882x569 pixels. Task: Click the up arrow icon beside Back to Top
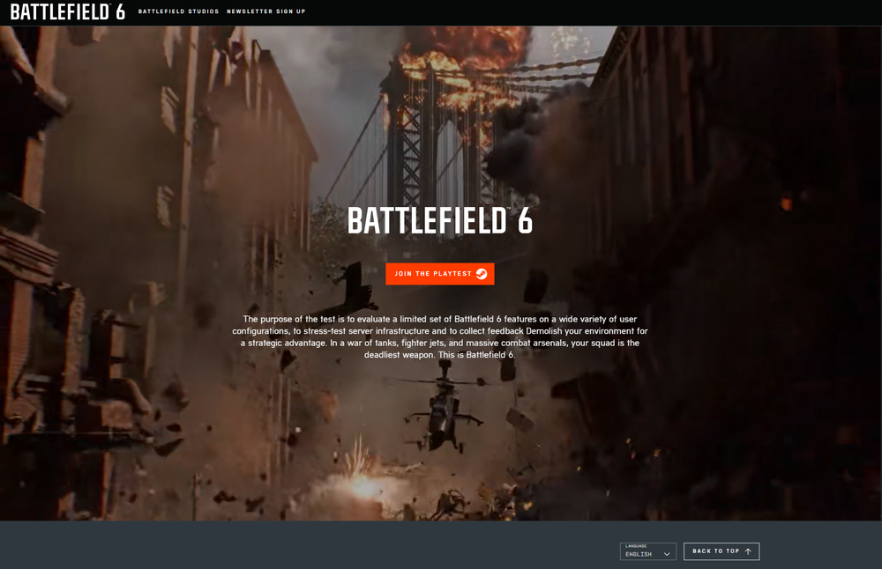point(748,551)
